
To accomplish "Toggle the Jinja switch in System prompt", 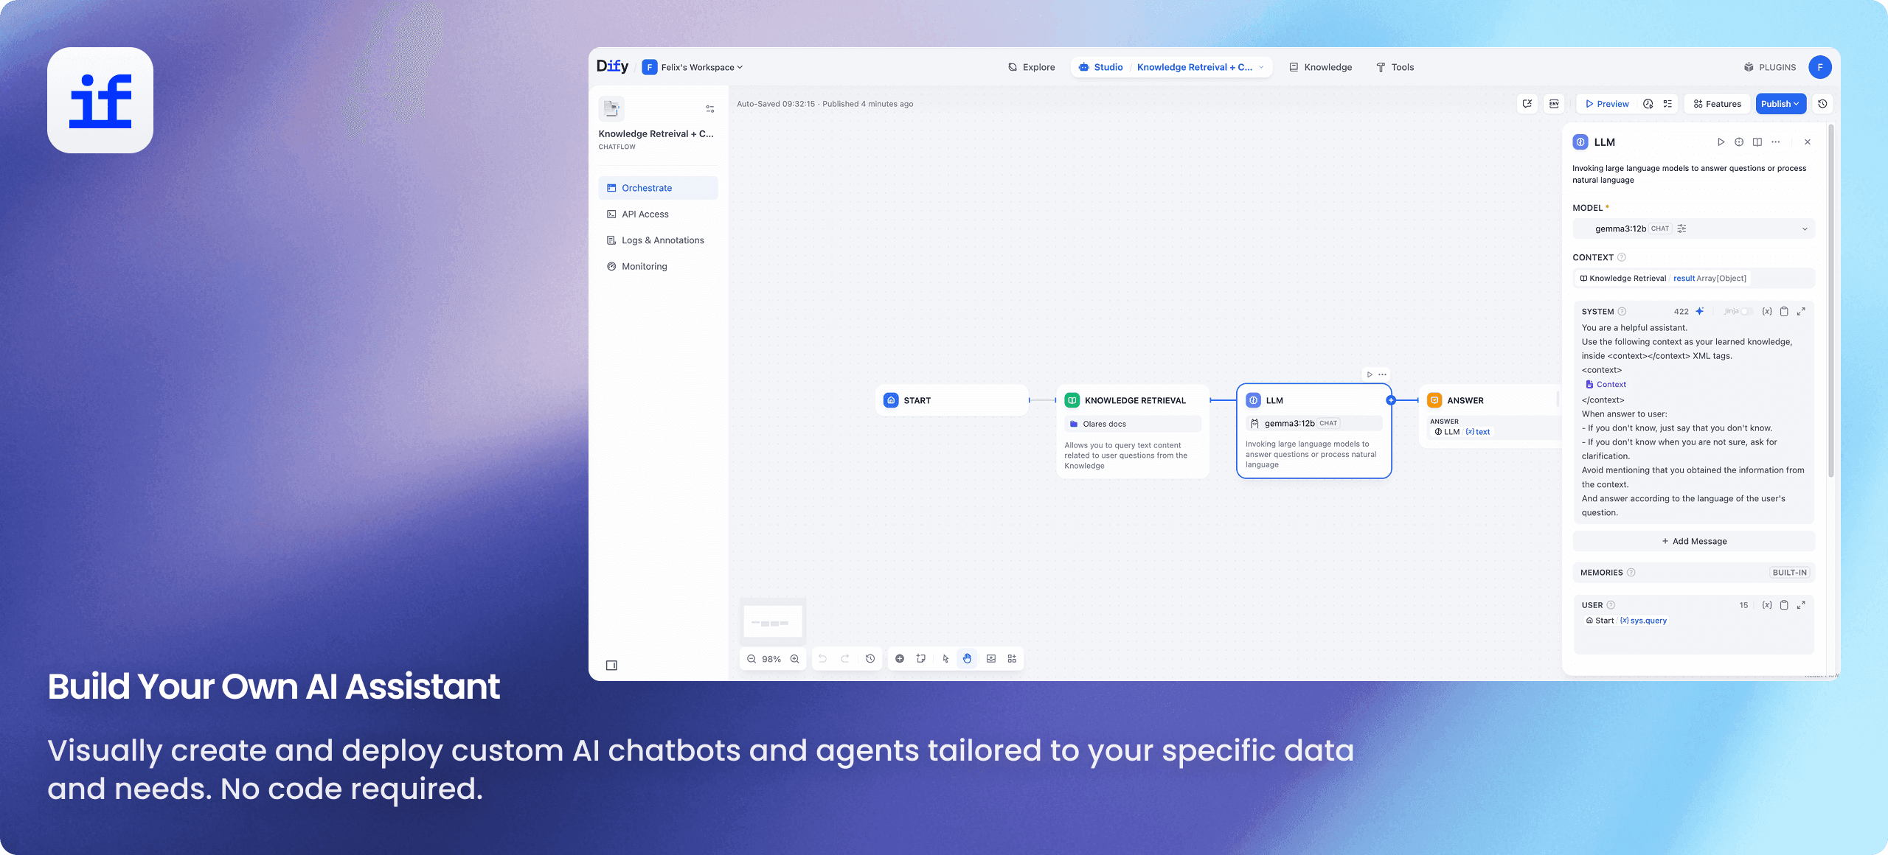I will (1745, 311).
